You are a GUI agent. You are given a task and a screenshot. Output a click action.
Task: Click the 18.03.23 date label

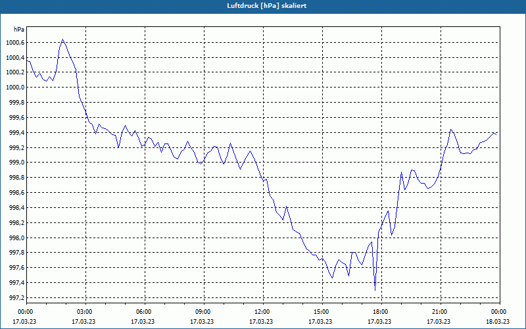(x=498, y=321)
